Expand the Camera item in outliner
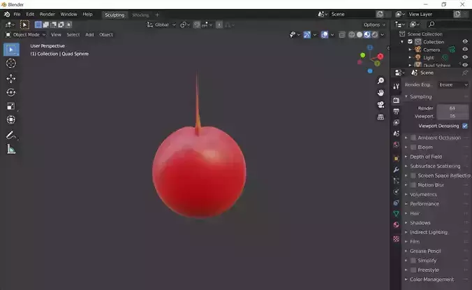 (x=410, y=50)
